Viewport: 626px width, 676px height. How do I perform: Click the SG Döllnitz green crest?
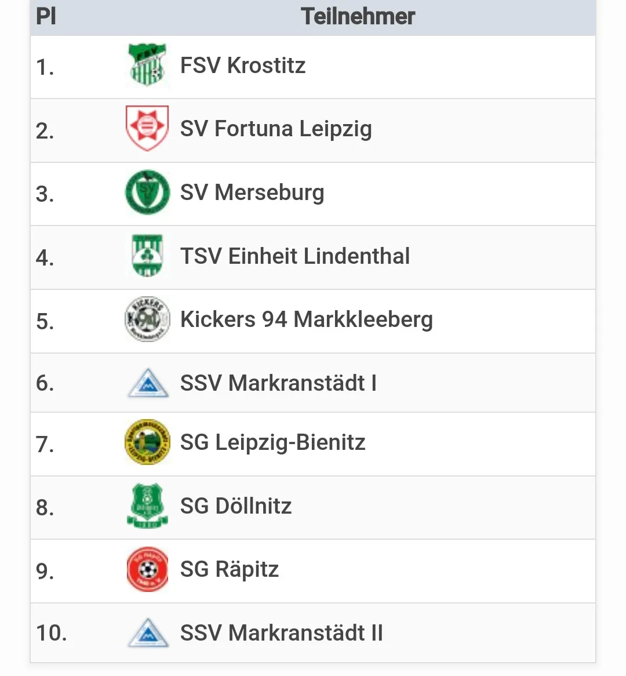[147, 506]
